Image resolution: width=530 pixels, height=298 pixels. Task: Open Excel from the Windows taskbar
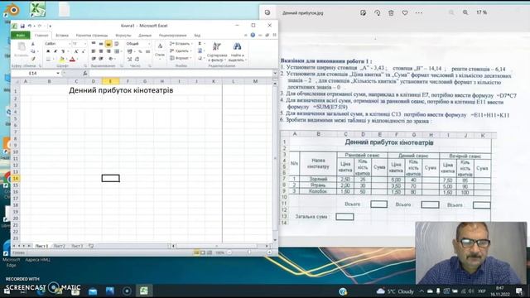(143, 291)
